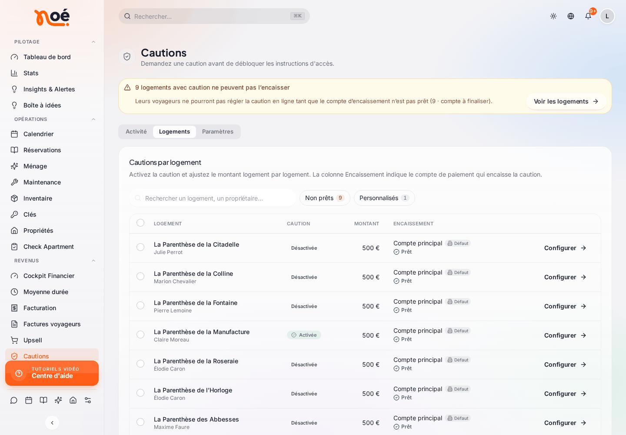Configure La Parenthèse de l'Horloge
Viewport: 626px width, 435px height.
click(x=565, y=394)
